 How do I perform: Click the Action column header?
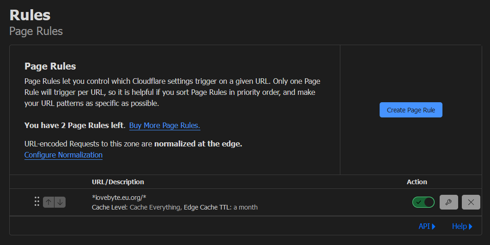pyautogui.click(x=417, y=182)
